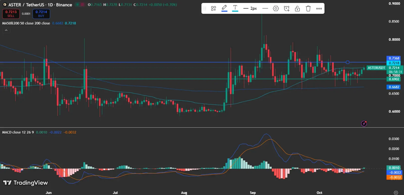
Task: Open more options in drawing toolbar
Action: (319, 9)
